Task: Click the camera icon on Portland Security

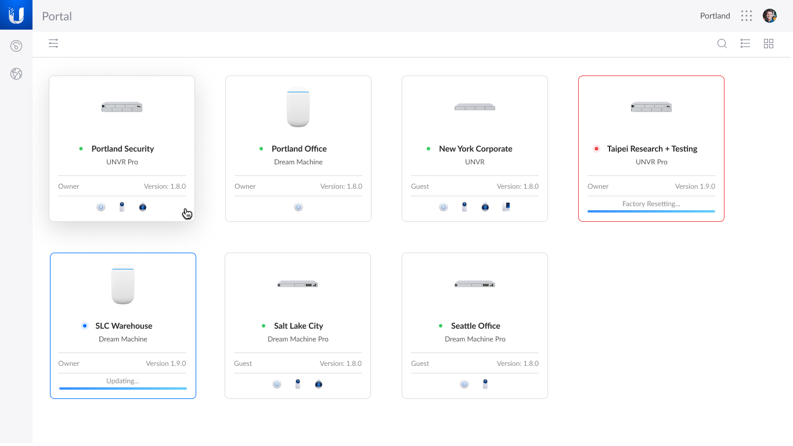Action: (x=122, y=207)
